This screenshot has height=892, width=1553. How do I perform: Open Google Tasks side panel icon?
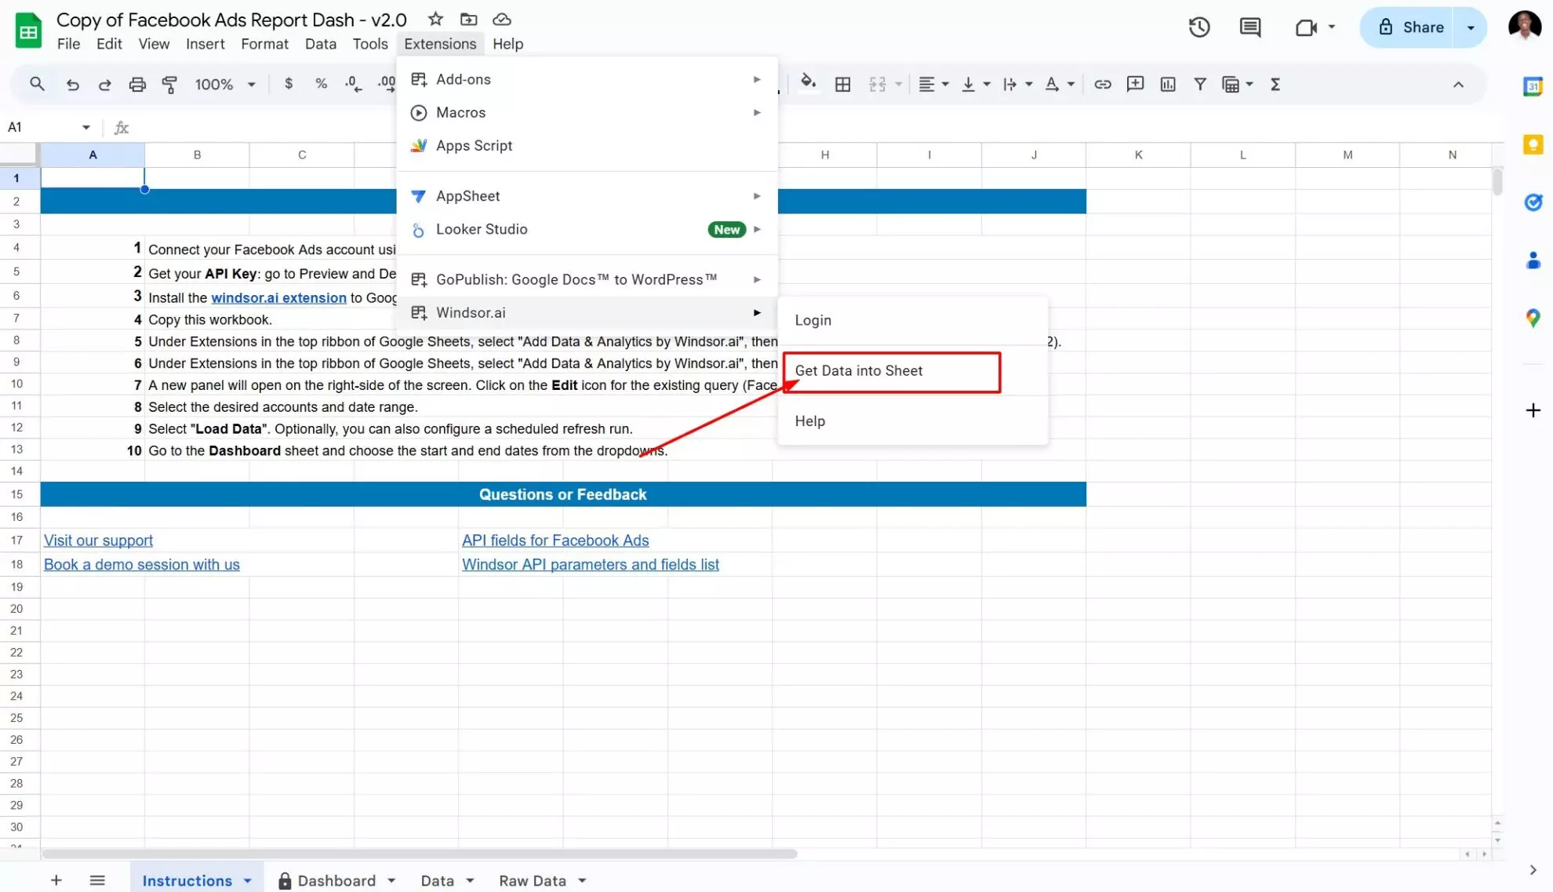pyautogui.click(x=1533, y=202)
